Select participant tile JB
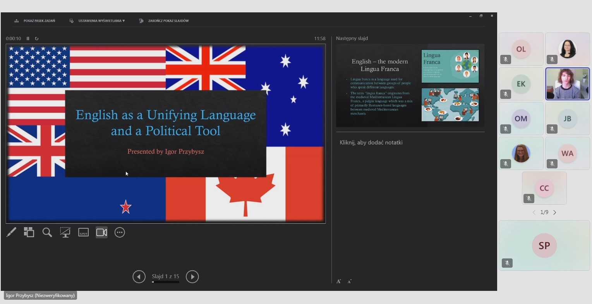 (x=568, y=119)
